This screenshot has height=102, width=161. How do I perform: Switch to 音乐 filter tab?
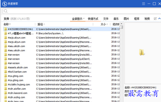(116, 19)
